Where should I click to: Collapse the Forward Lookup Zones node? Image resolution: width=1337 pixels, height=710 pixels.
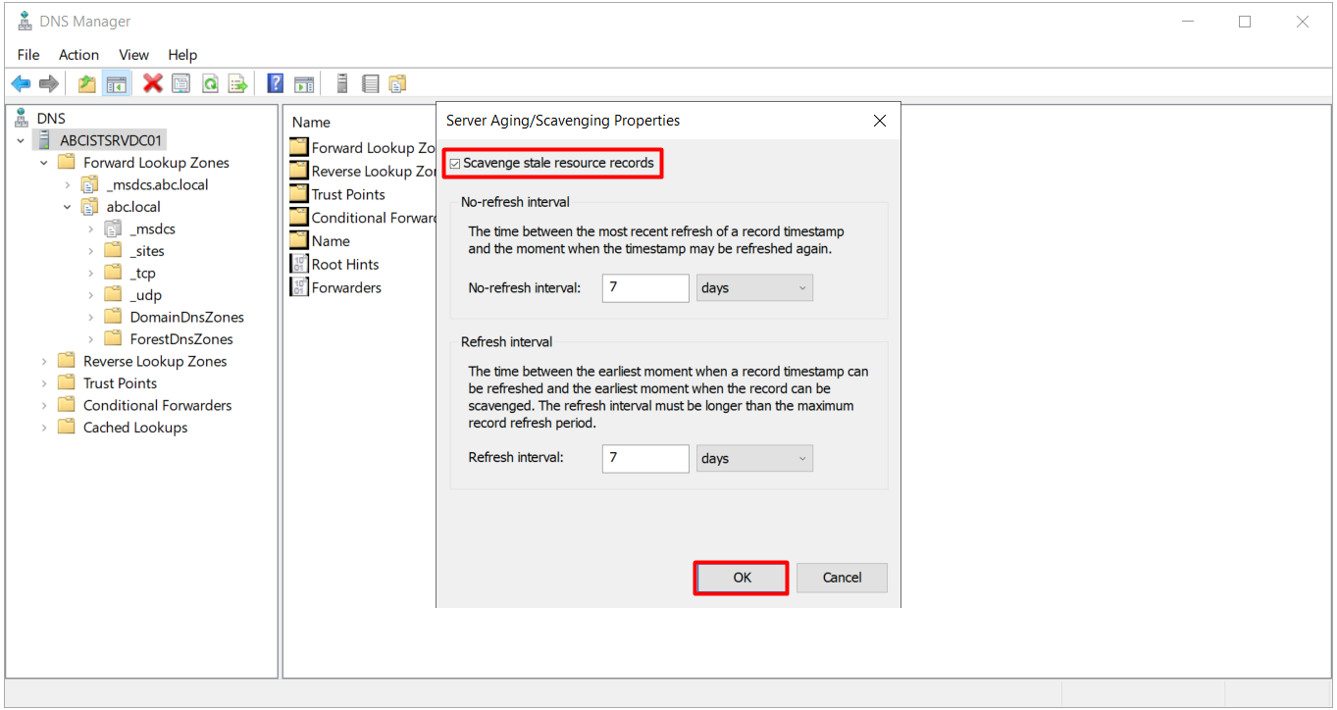[x=44, y=163]
